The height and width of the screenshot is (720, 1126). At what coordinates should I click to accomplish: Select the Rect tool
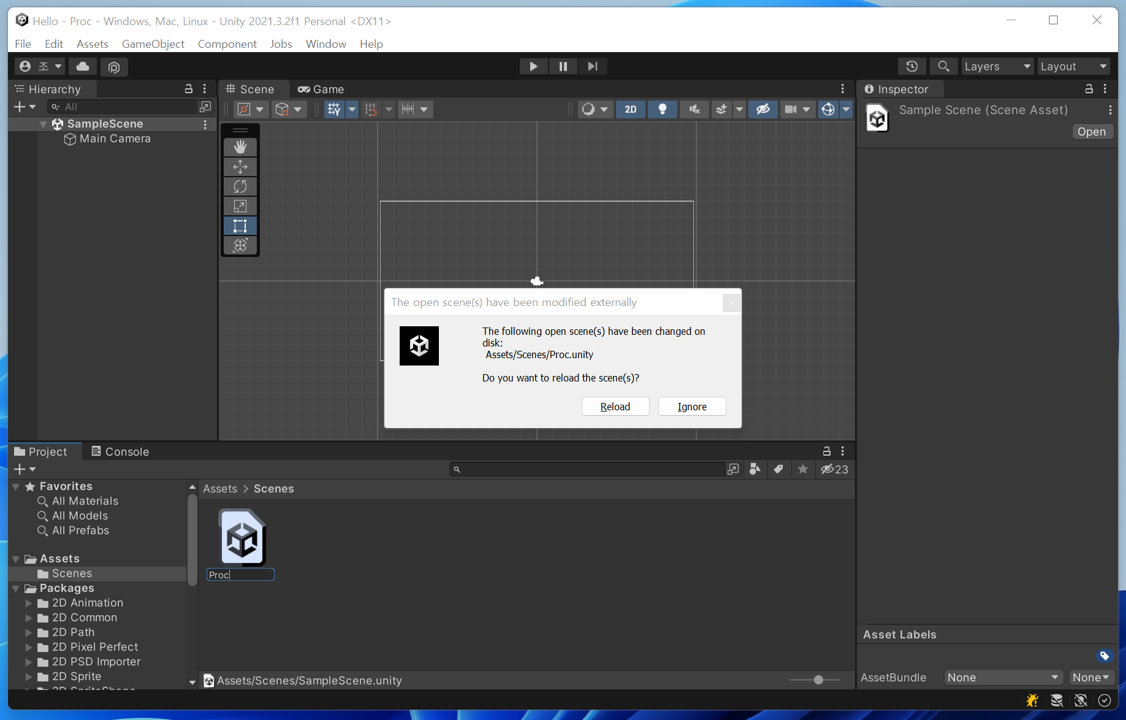pos(240,226)
